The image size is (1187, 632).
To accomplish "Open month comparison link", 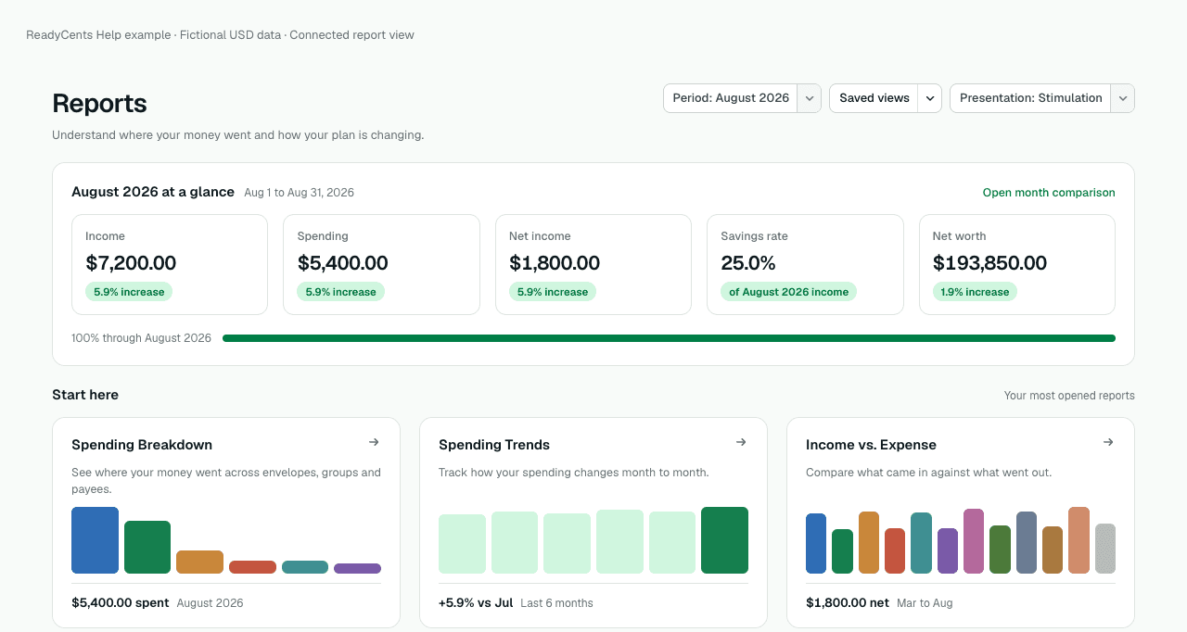I will [1049, 193].
